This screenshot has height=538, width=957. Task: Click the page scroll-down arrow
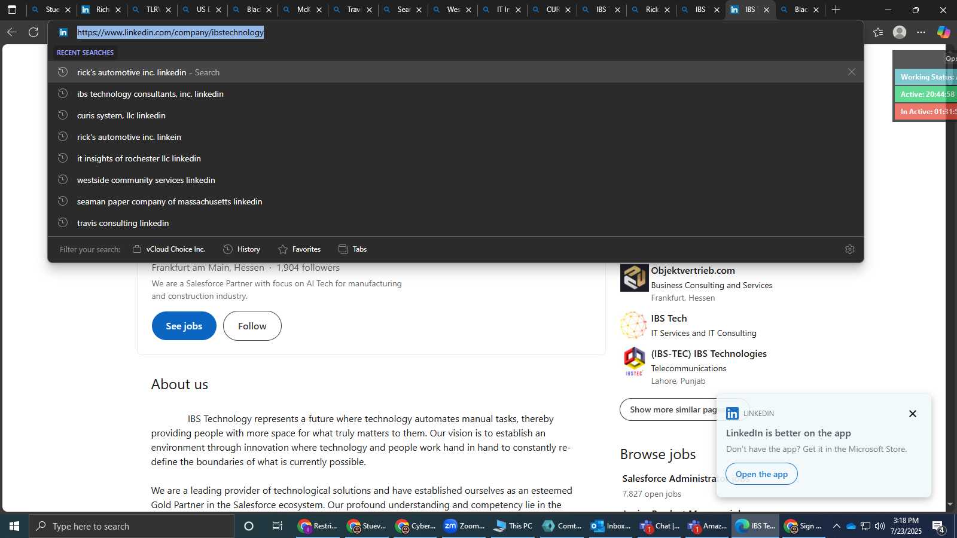point(950,505)
